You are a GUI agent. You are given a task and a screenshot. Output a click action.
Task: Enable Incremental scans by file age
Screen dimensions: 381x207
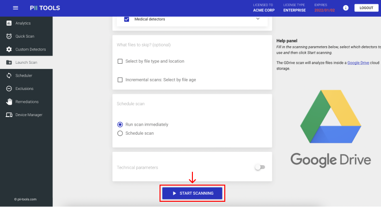(x=120, y=80)
